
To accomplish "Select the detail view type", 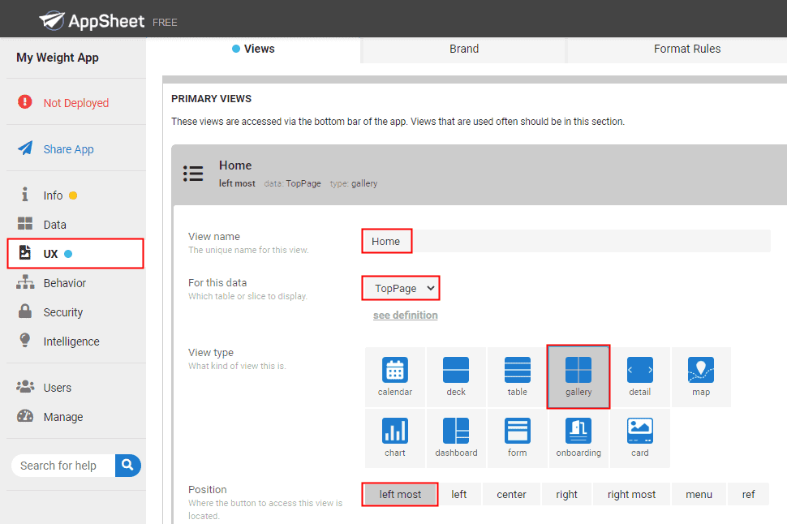I will point(640,377).
